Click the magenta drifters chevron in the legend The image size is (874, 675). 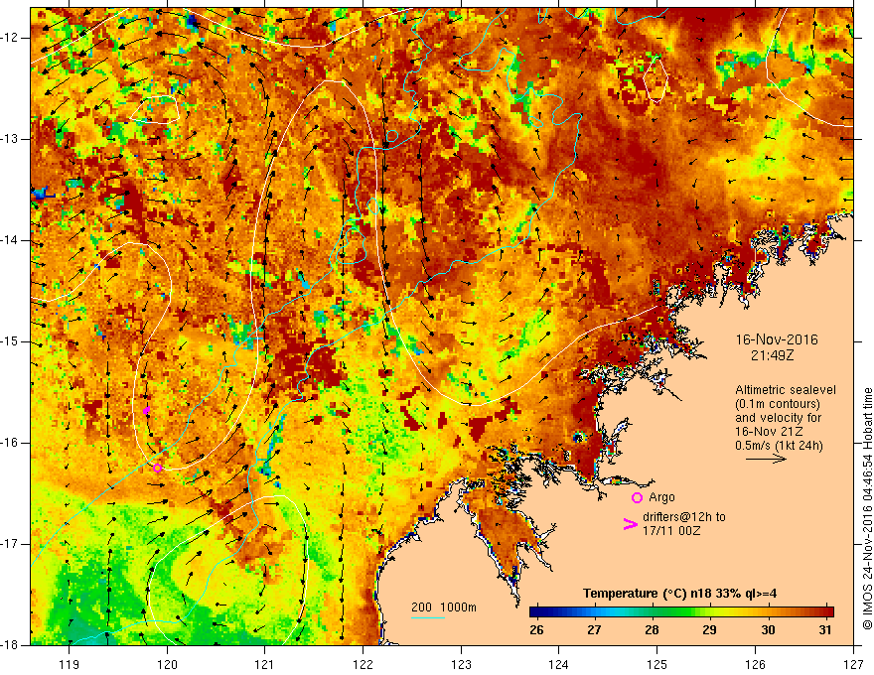[x=631, y=523]
